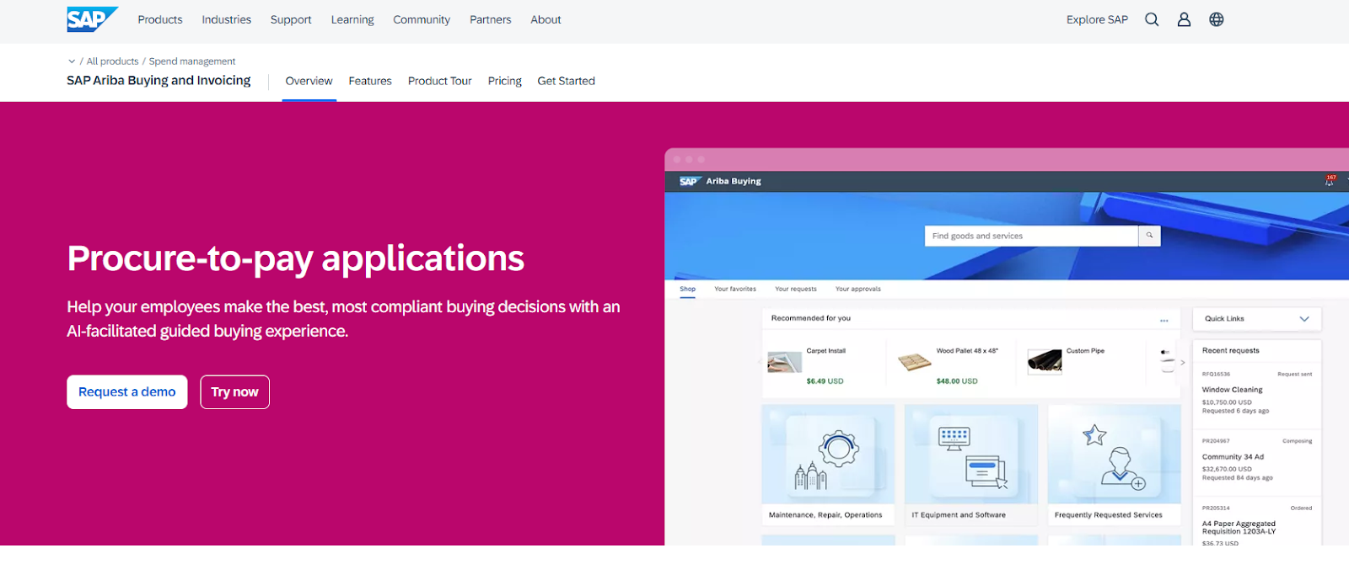
Task: Click the $48.00 USD price
Action: click(x=957, y=381)
